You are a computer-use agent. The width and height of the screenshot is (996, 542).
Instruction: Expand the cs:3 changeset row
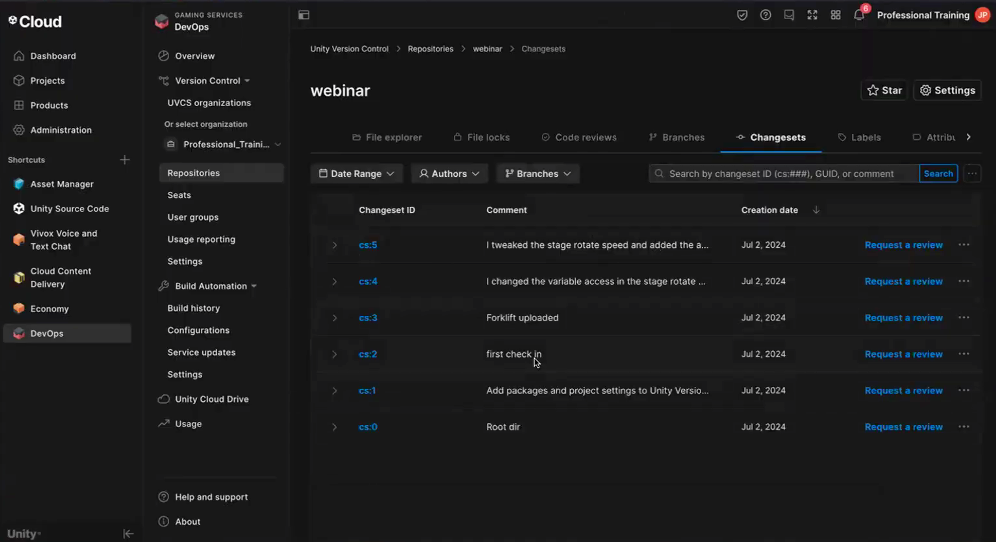pyautogui.click(x=335, y=318)
